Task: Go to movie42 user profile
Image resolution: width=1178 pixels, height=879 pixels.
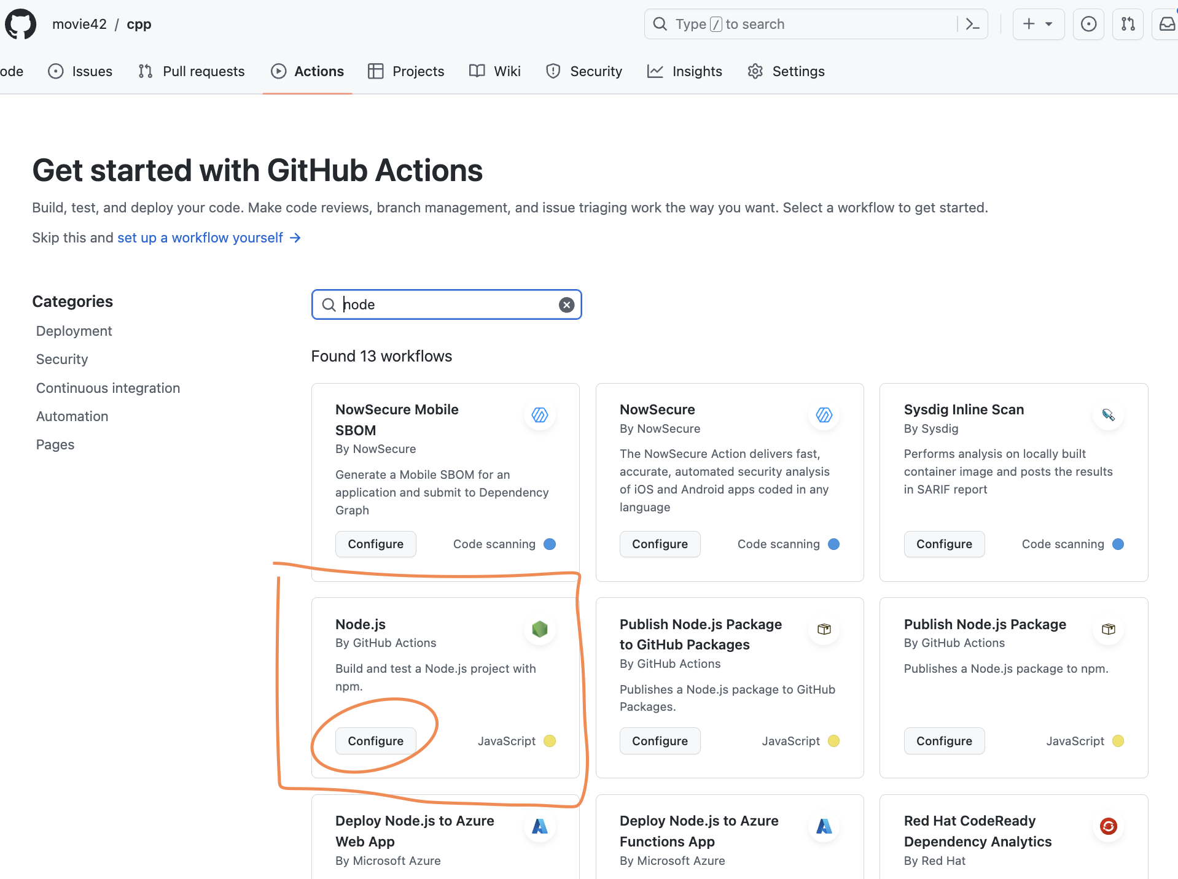Action: pyautogui.click(x=79, y=24)
